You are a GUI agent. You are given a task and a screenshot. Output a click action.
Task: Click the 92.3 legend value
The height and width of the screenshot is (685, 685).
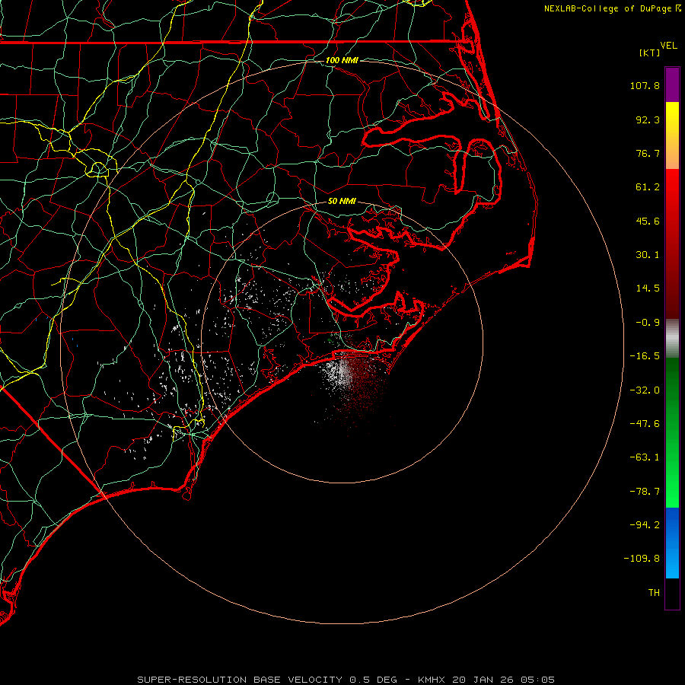[x=648, y=119]
